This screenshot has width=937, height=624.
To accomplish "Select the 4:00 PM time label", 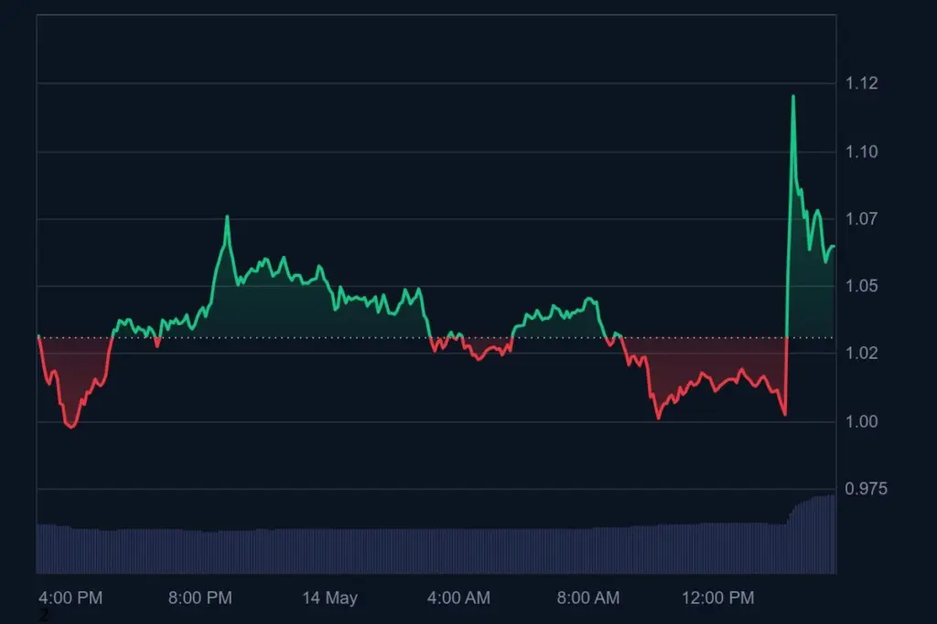I will pos(71,598).
